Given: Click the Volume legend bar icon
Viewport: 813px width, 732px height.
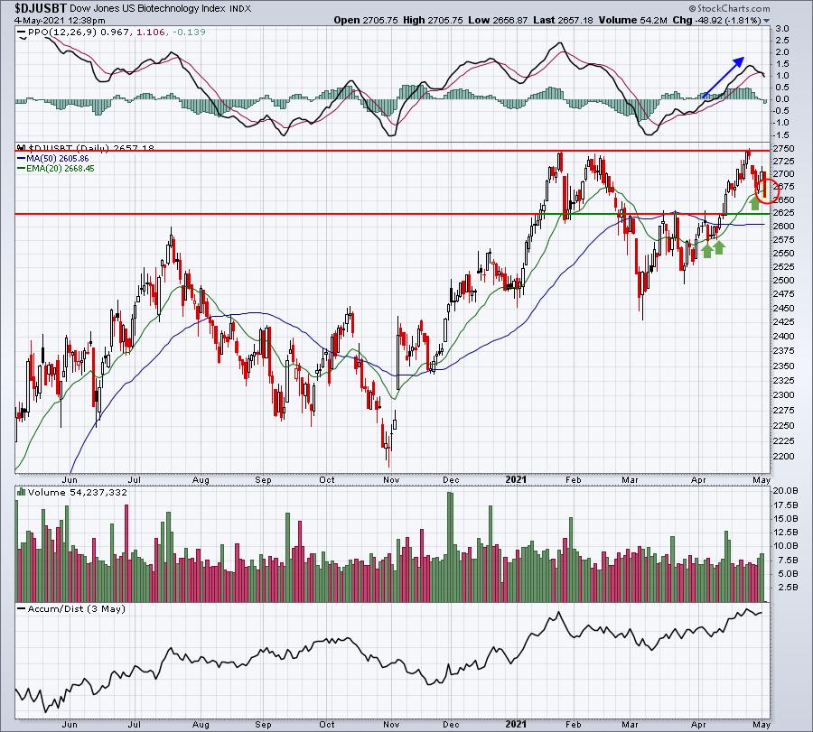Looking at the screenshot, I should 22,492.
